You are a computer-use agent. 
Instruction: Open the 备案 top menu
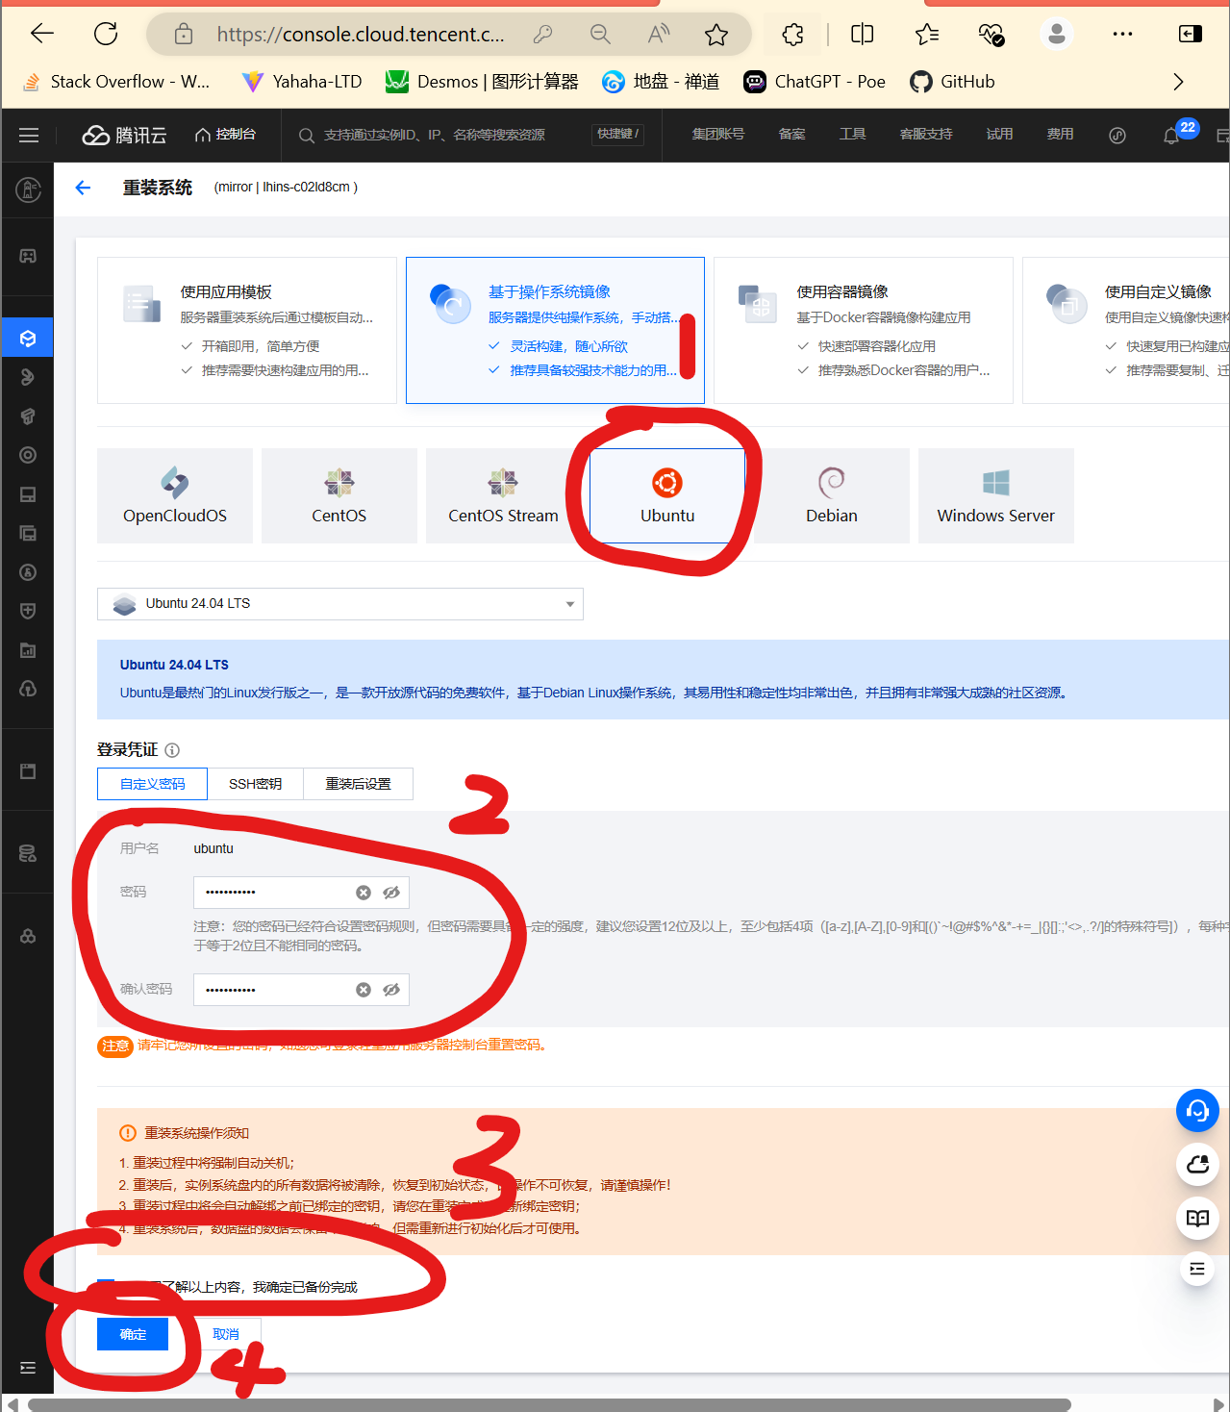(x=792, y=135)
